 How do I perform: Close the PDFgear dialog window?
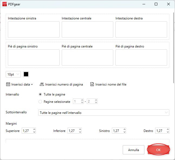168,4
